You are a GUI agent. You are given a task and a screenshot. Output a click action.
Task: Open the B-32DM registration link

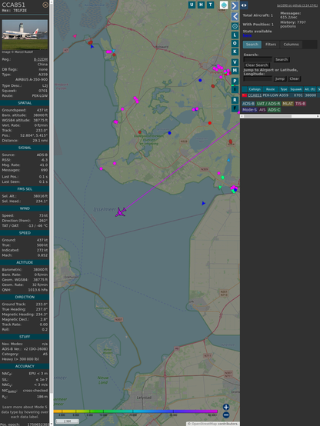tap(41, 59)
